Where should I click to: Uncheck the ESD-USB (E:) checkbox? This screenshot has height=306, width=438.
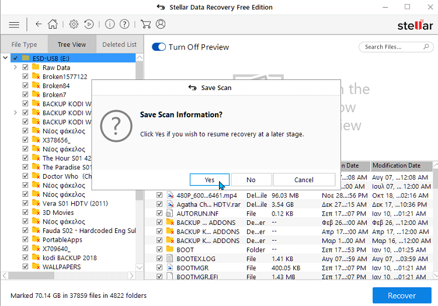[15, 58]
